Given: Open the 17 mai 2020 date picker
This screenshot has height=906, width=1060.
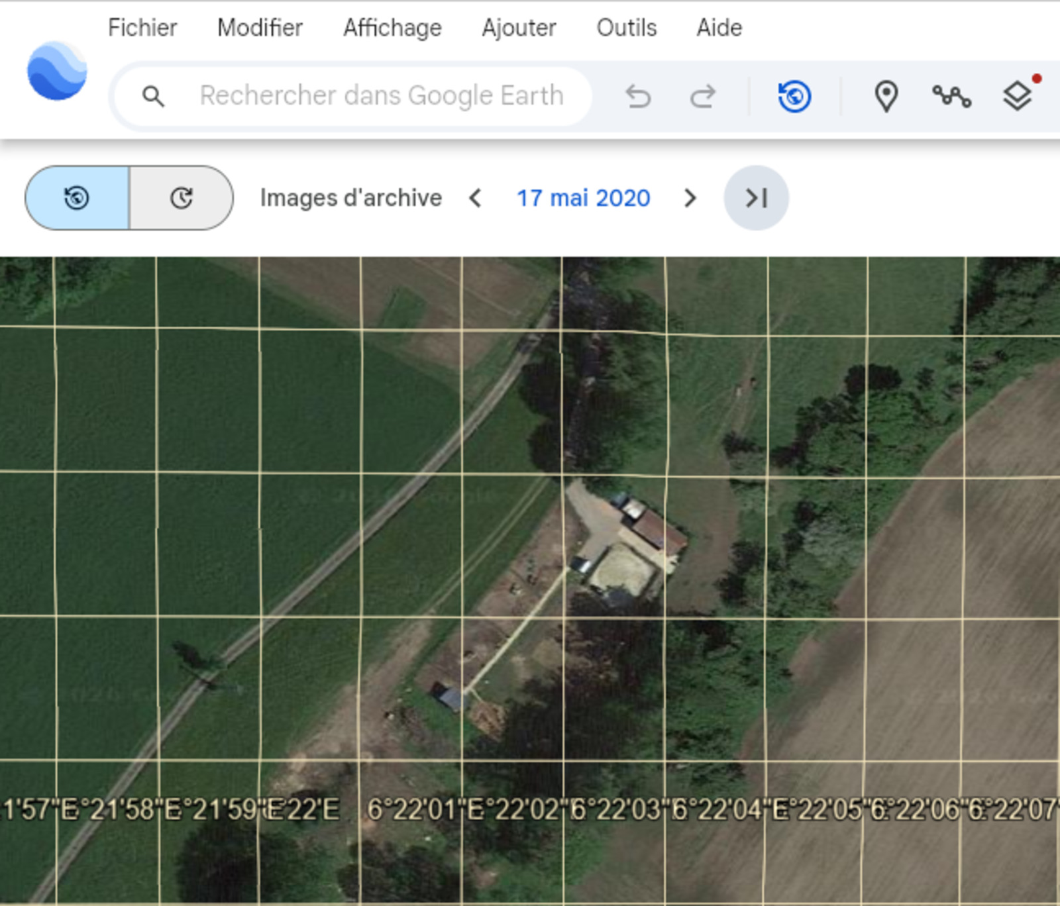Looking at the screenshot, I should coord(583,198).
